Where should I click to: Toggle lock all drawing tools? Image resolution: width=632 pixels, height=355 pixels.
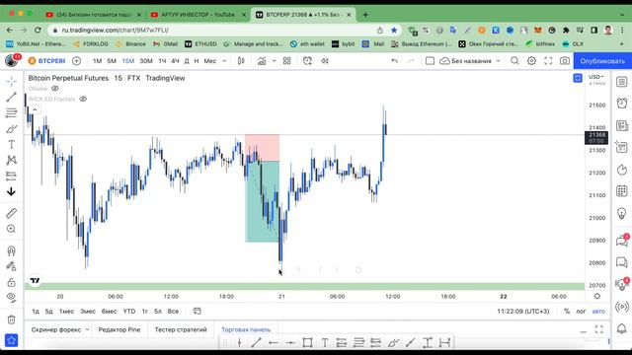click(11, 282)
